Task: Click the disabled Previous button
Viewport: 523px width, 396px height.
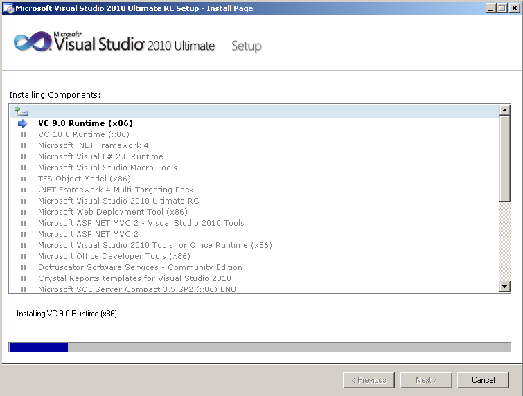Action: click(369, 380)
